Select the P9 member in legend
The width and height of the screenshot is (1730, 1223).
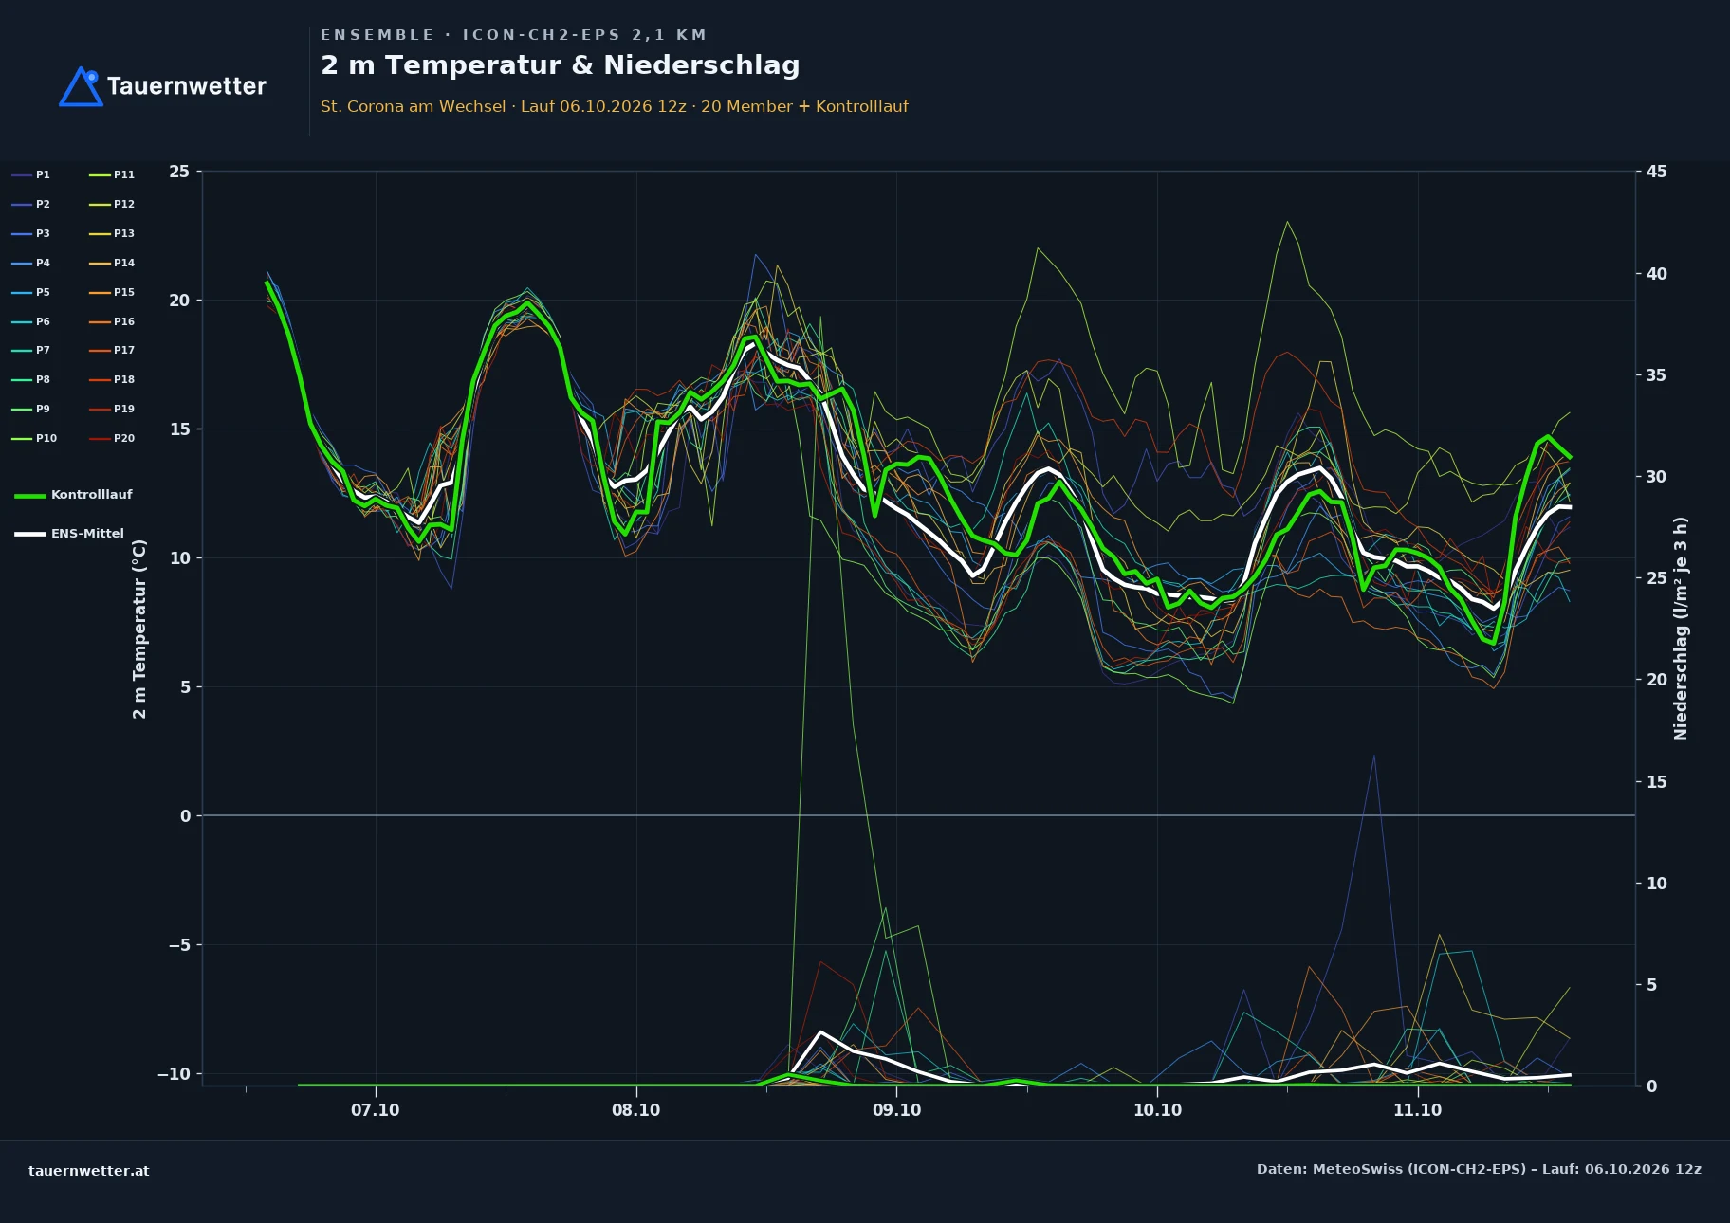31,409
